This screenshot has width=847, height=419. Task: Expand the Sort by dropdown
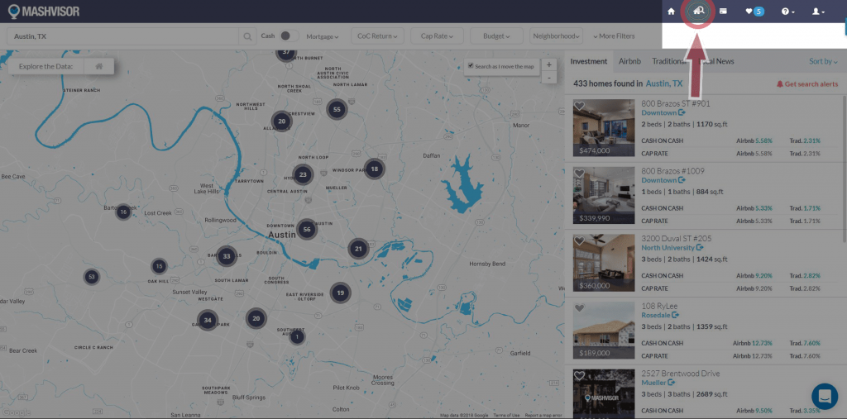(x=822, y=62)
